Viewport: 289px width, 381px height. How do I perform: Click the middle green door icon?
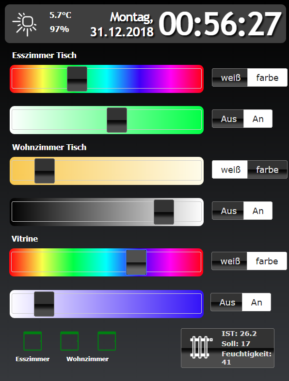69,341
